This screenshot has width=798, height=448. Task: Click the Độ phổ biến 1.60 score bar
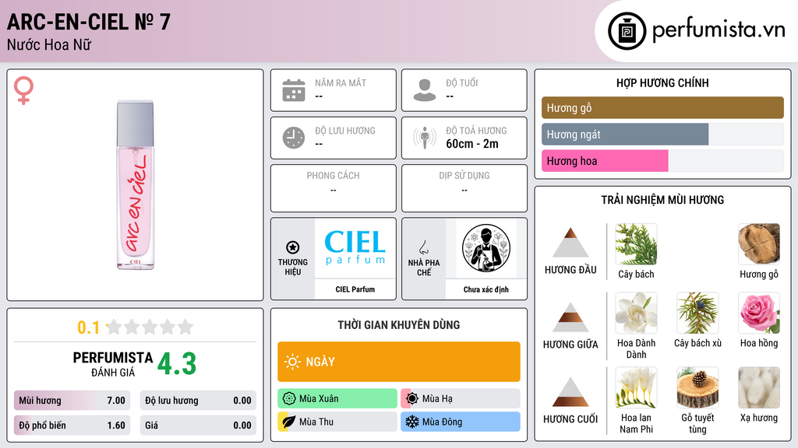[72, 425]
